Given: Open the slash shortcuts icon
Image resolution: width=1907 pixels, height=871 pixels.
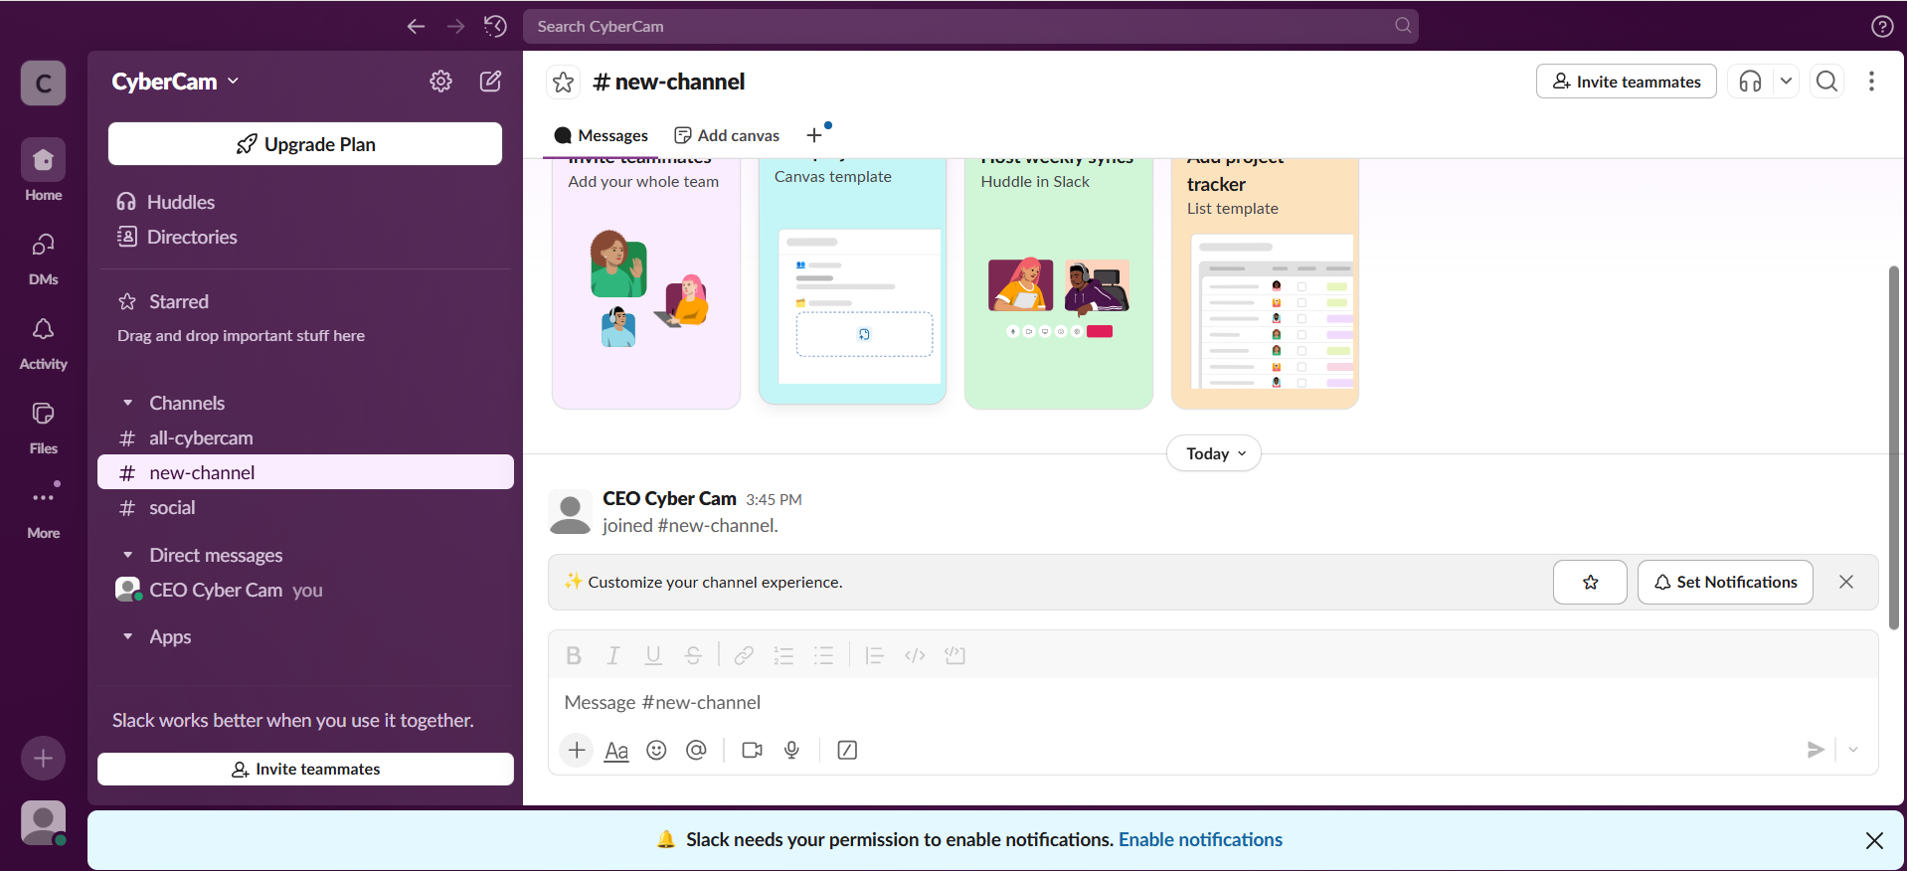Looking at the screenshot, I should click(847, 750).
